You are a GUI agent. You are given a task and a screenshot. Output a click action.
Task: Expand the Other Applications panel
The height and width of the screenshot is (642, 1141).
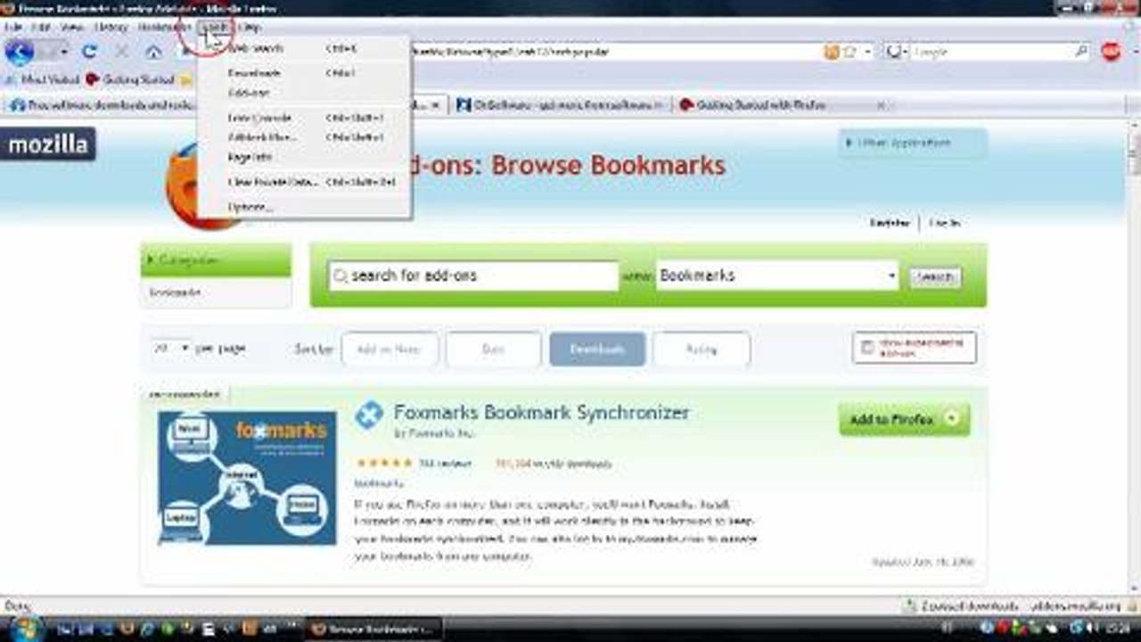tap(912, 143)
